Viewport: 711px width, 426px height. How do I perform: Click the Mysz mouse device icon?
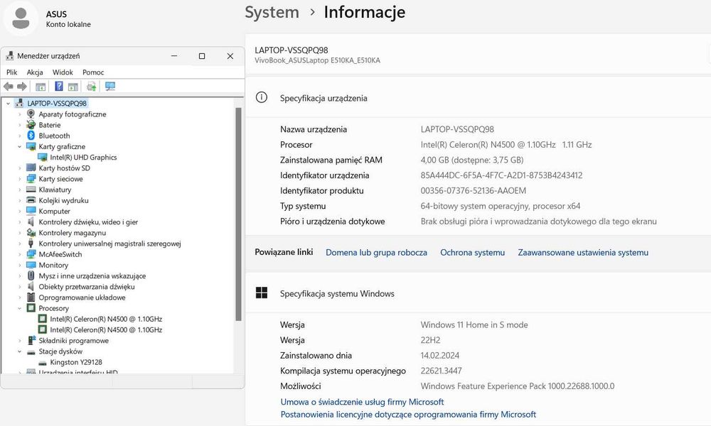point(31,275)
